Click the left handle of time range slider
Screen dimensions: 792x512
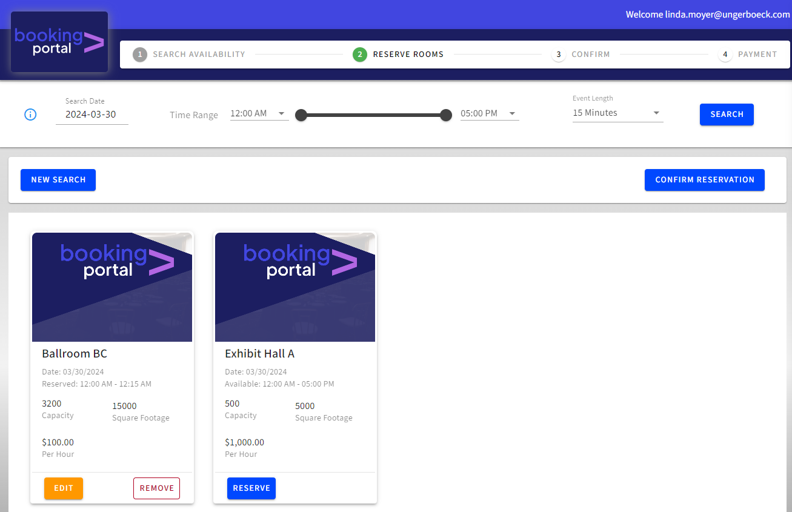click(x=301, y=115)
